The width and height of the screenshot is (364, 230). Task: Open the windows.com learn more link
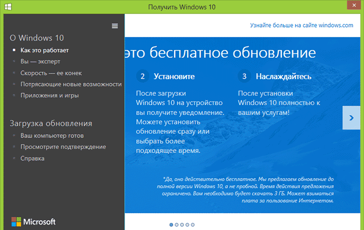(x=302, y=25)
